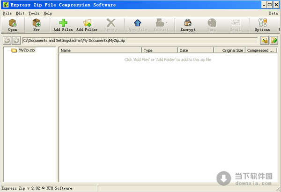Expand the Extract dropdown arrow

[167, 22]
